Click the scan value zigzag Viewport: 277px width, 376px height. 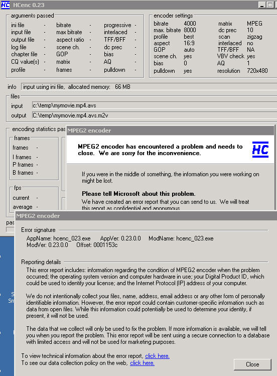click(254, 37)
